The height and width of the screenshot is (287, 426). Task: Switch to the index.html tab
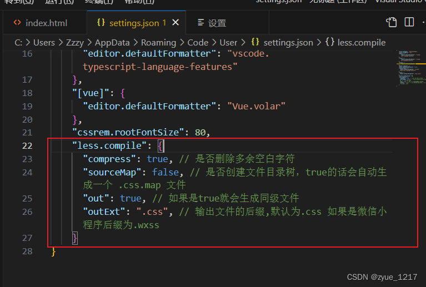coord(45,23)
